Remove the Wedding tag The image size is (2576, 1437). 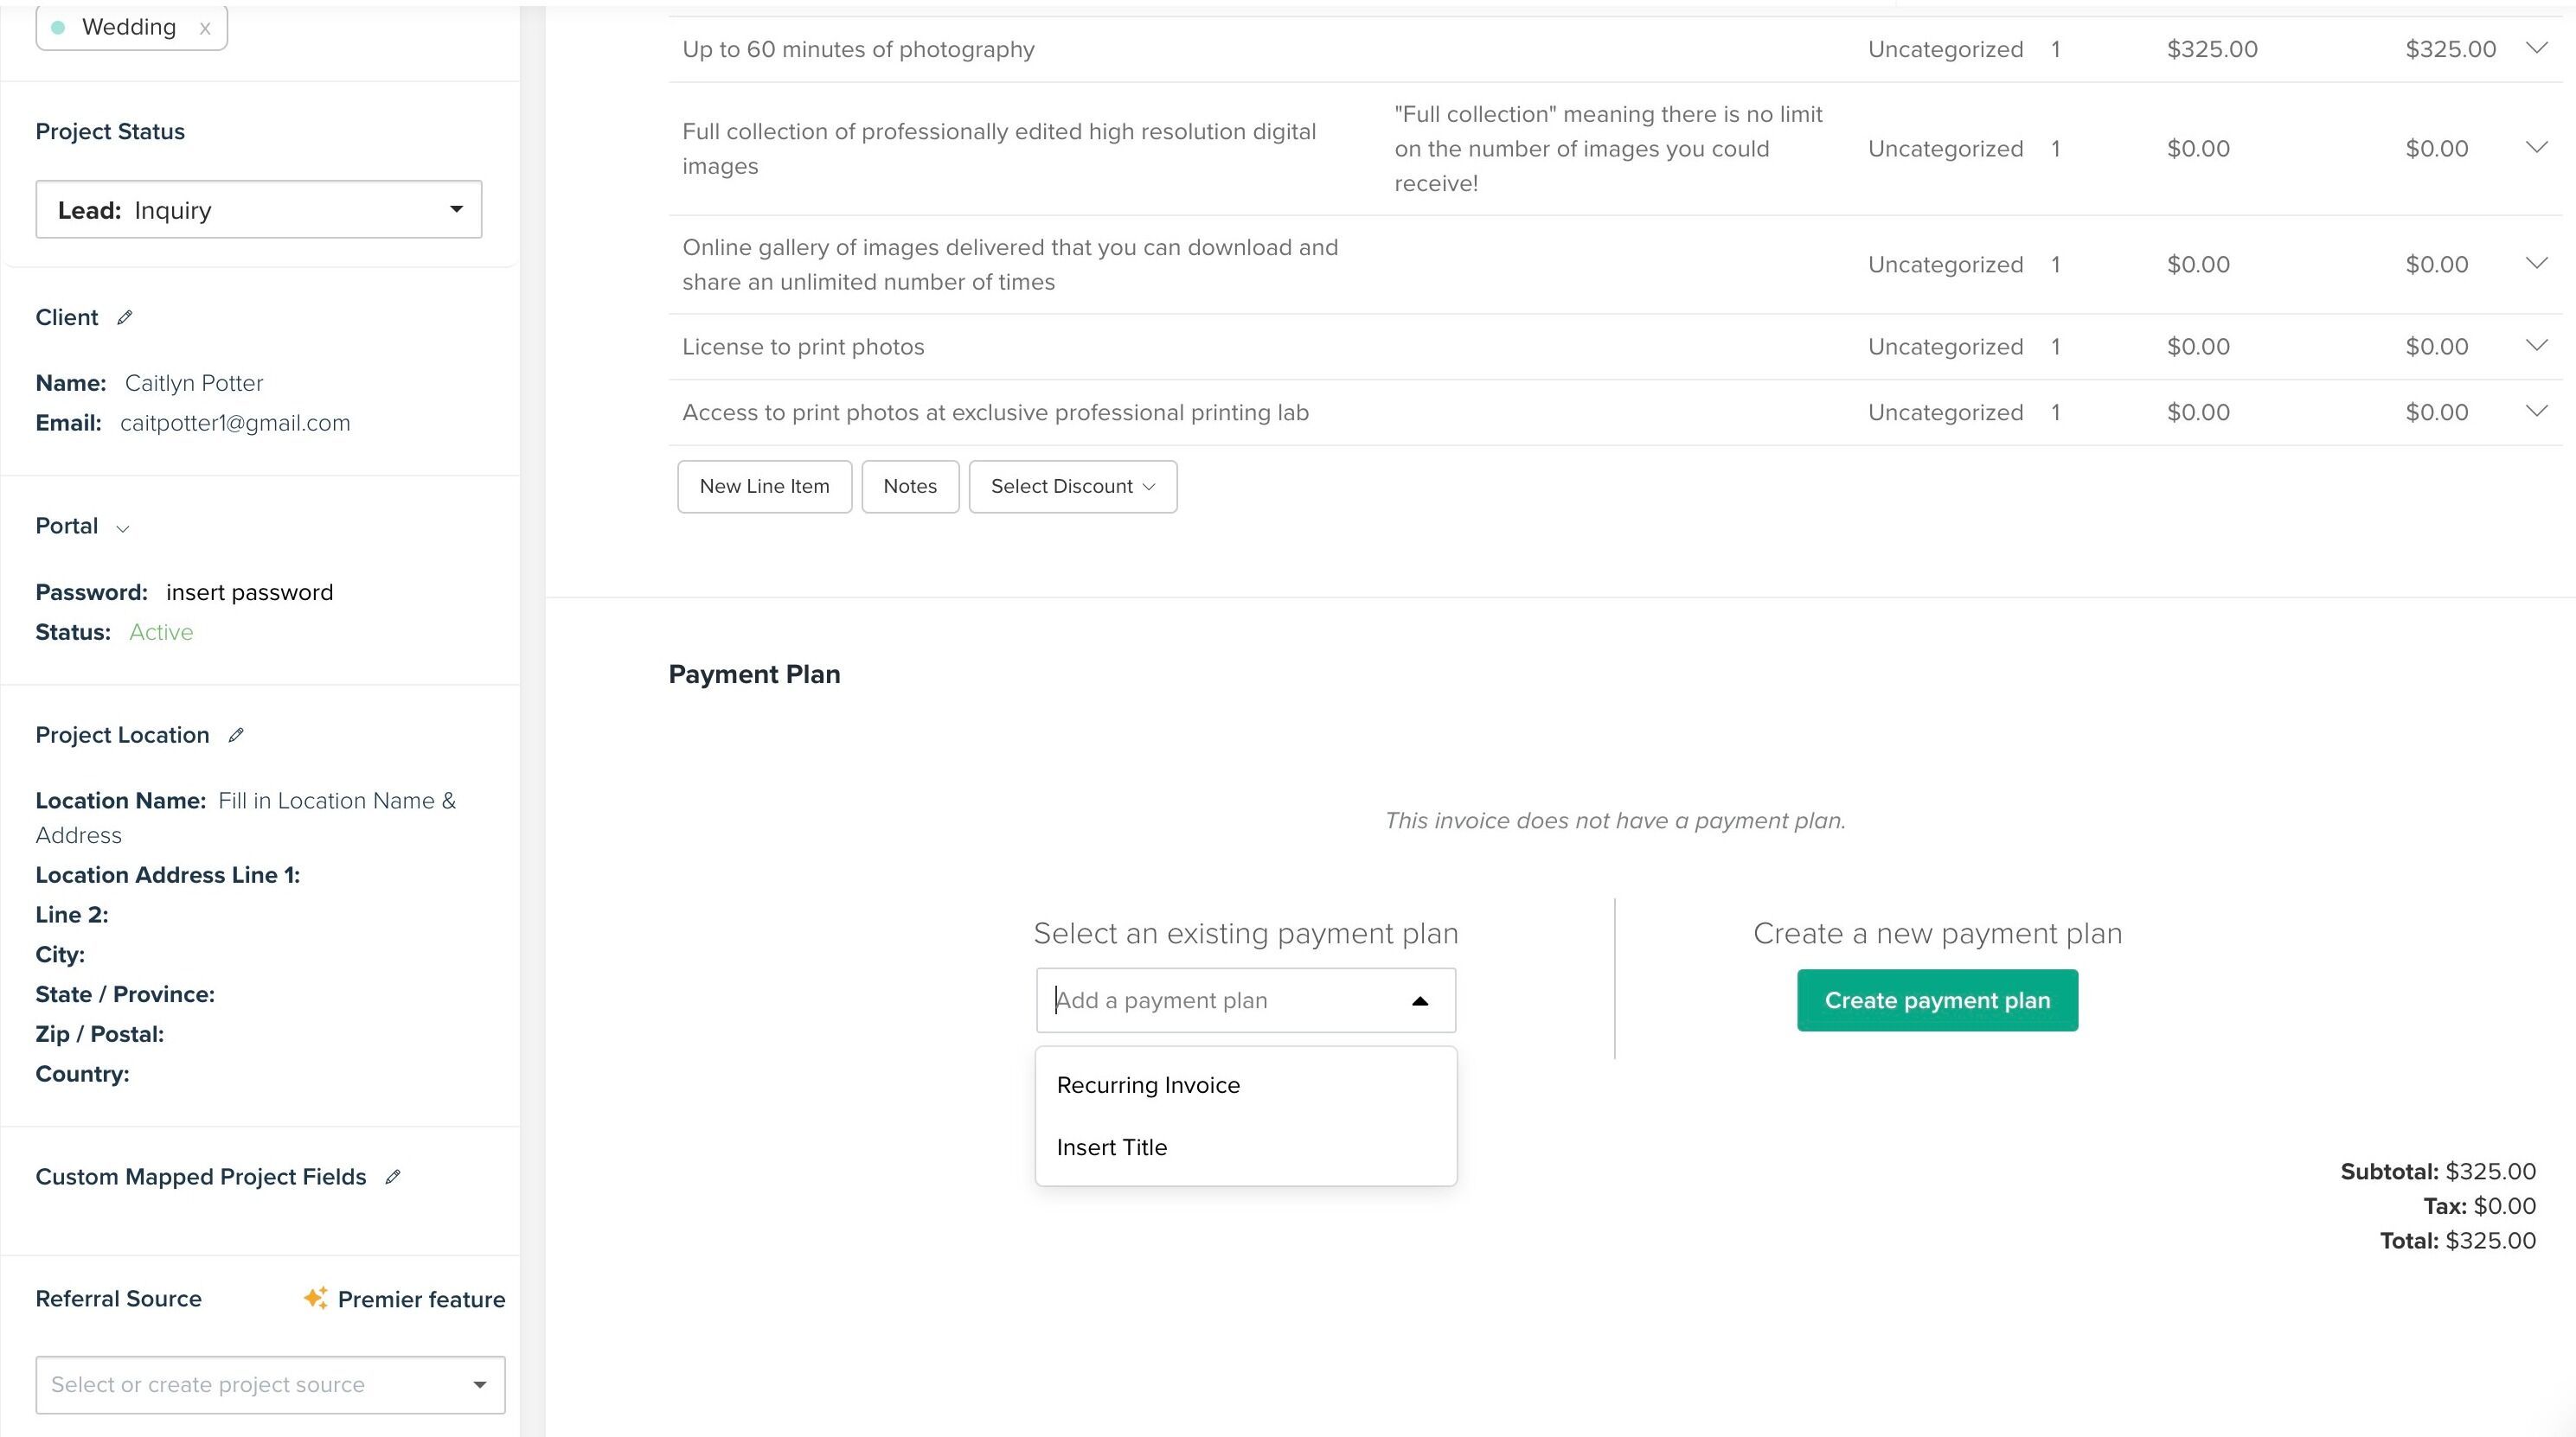point(205,28)
